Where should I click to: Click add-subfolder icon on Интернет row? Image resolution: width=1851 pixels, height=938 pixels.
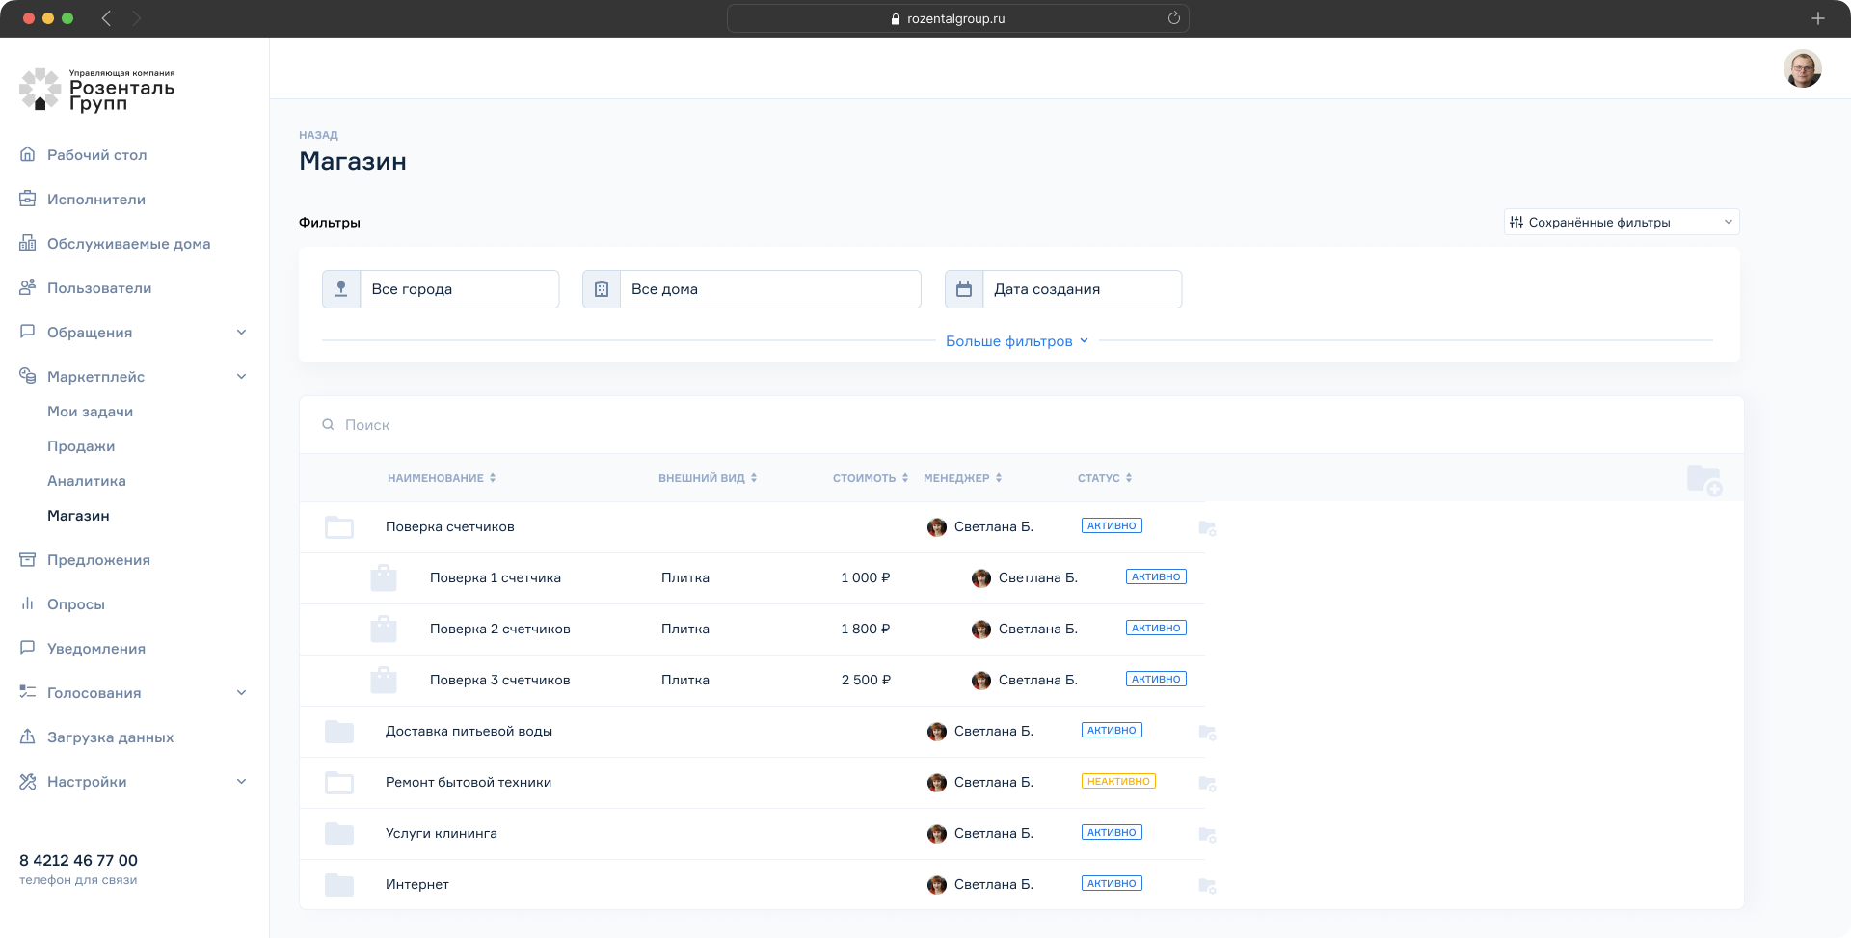point(1207,885)
